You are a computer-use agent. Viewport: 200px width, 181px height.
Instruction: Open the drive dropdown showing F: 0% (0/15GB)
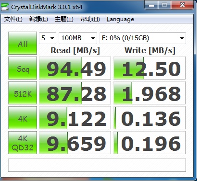143,38
